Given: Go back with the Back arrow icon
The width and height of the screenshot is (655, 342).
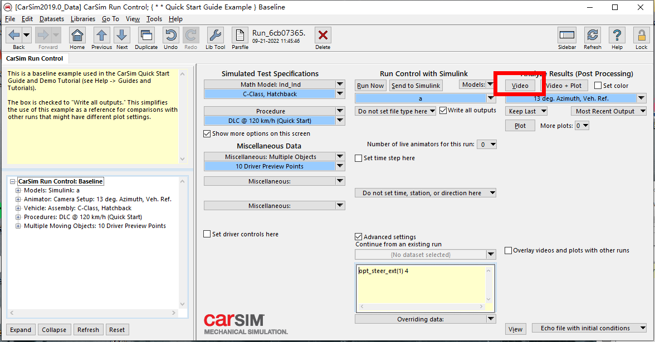Looking at the screenshot, I should coord(14,36).
